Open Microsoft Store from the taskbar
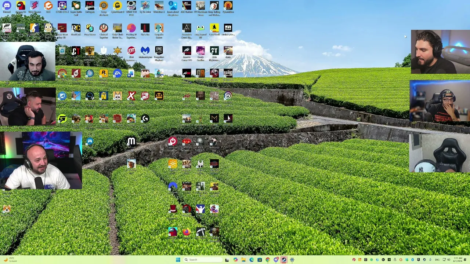The height and width of the screenshot is (264, 470). pos(260,260)
